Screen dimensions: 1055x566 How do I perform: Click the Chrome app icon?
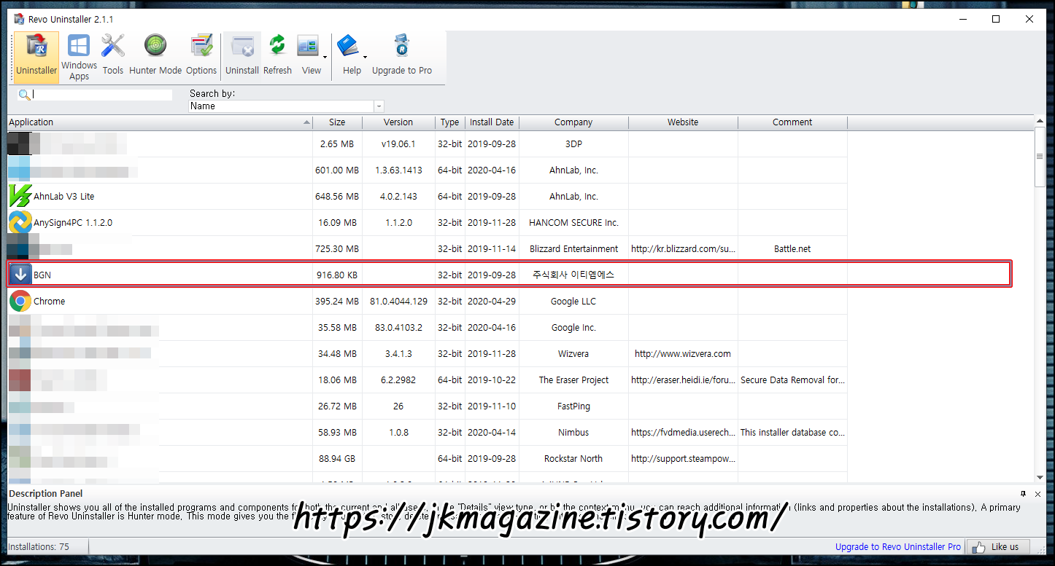coord(20,301)
